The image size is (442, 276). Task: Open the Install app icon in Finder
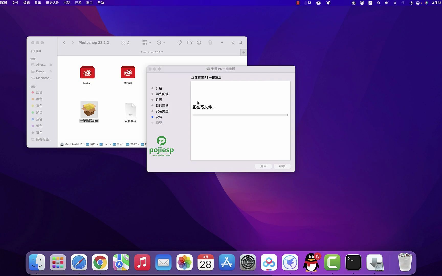(x=87, y=72)
